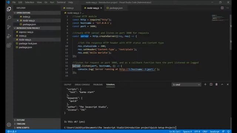This screenshot has height=133, width=237.
Task: Expand the Timeline section
Action: pos(37,124)
